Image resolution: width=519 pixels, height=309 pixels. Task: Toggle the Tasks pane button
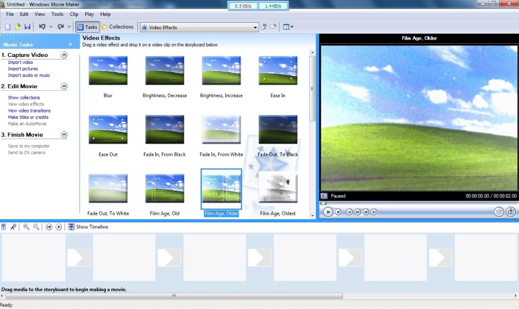coord(87,27)
